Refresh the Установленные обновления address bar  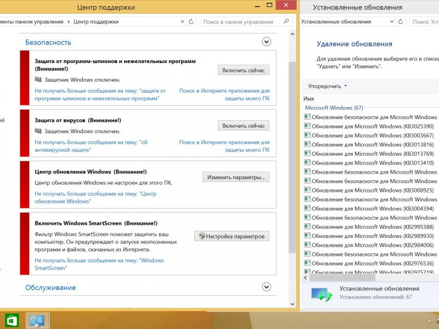[x=401, y=21]
